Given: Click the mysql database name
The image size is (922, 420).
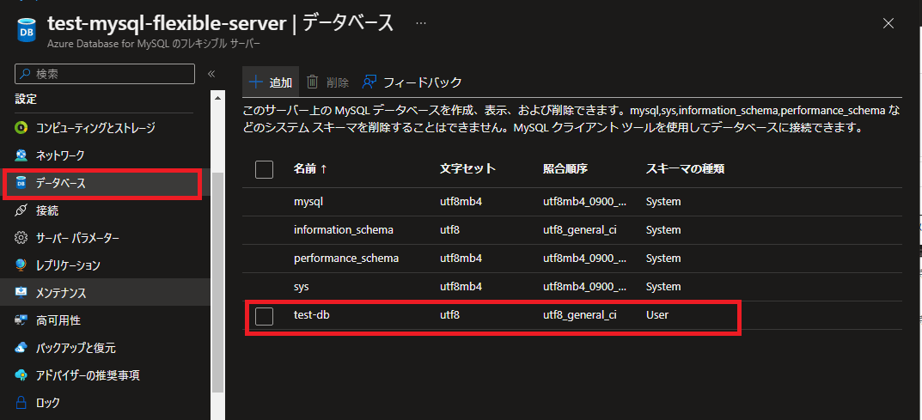Looking at the screenshot, I should pos(308,202).
